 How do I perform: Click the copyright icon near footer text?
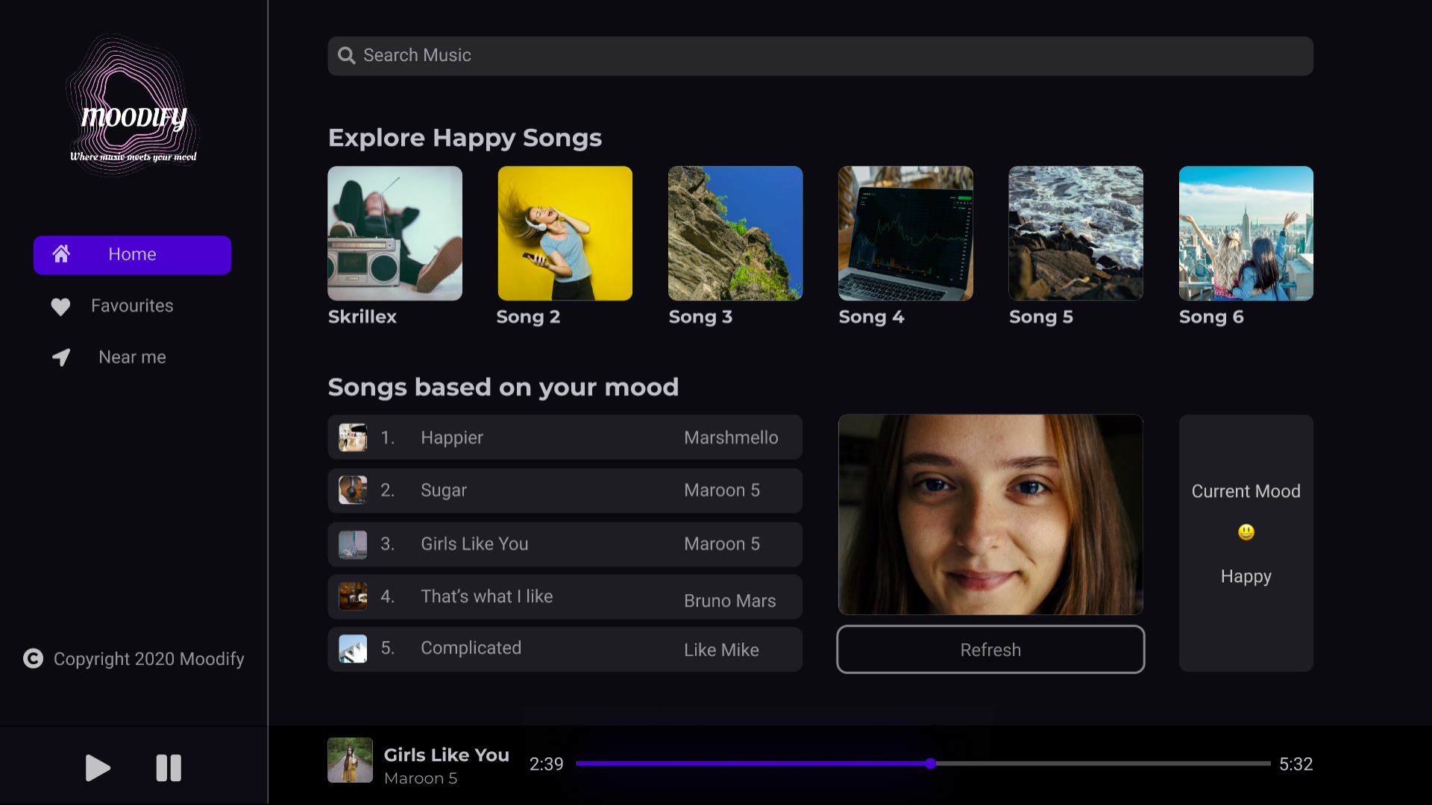click(37, 659)
